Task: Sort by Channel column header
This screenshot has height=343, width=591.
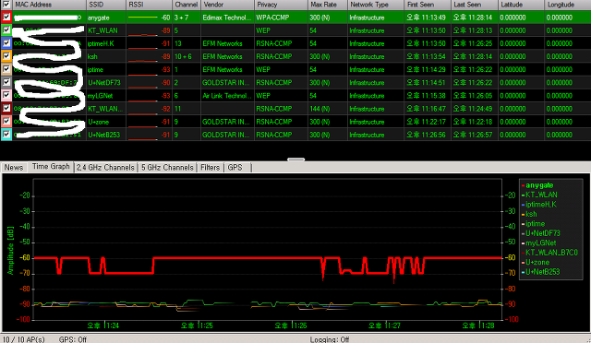Action: [187, 5]
